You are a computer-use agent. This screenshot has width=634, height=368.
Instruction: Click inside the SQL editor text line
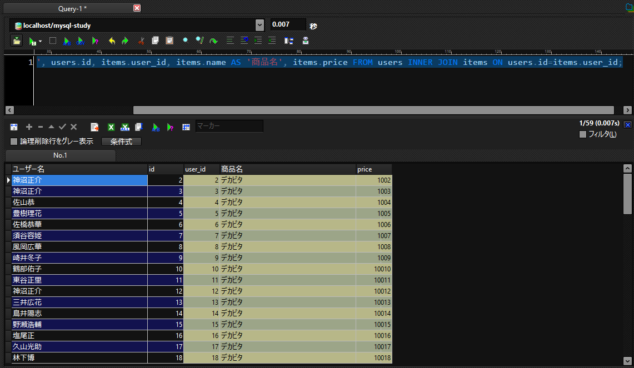click(330, 62)
